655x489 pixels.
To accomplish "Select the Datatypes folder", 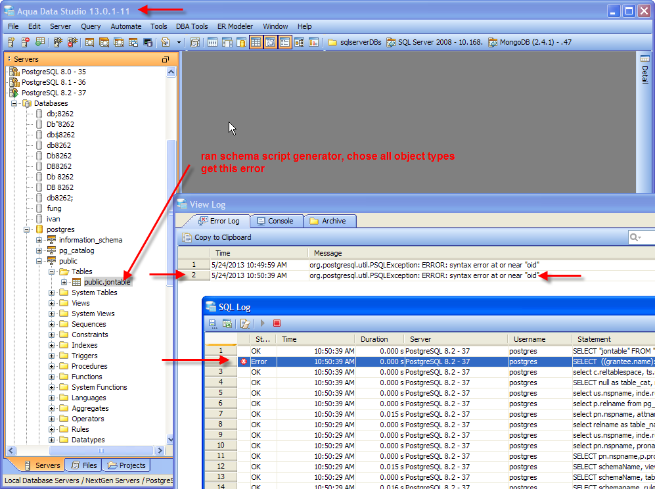I will 88,440.
